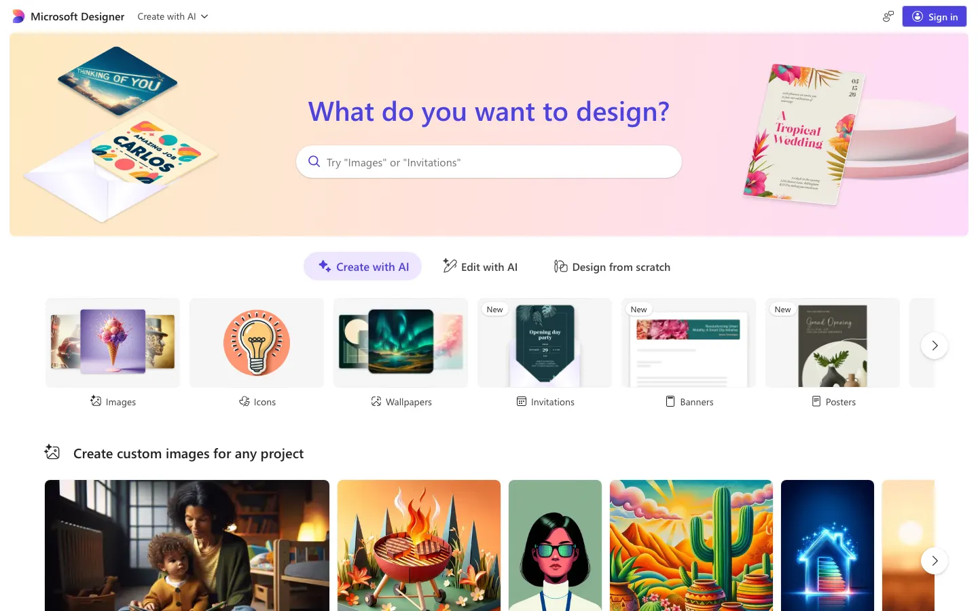The image size is (978, 611).
Task: Open the Icons category label
Action: pyautogui.click(x=257, y=402)
